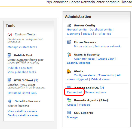Screen dimensions: 132x129
Task: Click the Users & Security key icon
Action: pyautogui.click(x=69, y=55)
